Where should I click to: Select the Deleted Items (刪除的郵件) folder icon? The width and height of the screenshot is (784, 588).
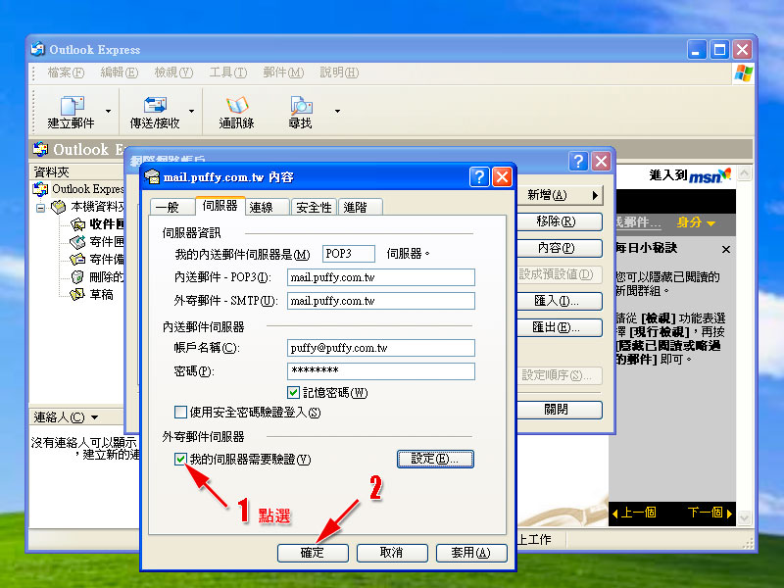(x=77, y=276)
